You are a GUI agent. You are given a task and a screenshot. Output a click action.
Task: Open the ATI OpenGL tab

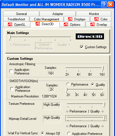(x=17, y=25)
